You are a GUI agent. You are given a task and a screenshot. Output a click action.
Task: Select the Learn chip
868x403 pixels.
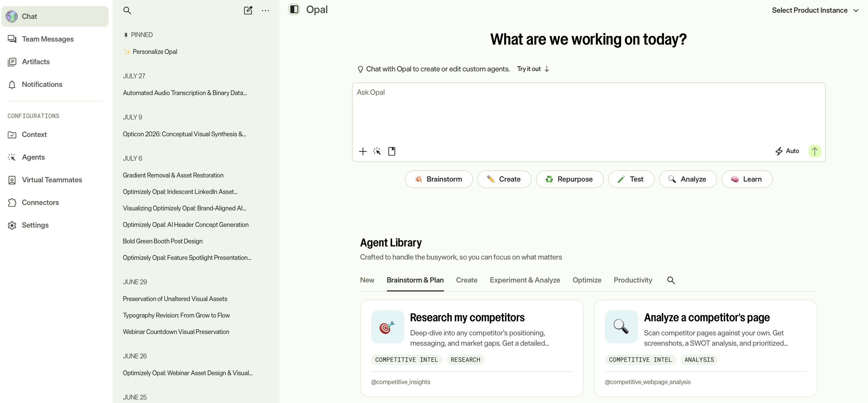[x=747, y=179]
